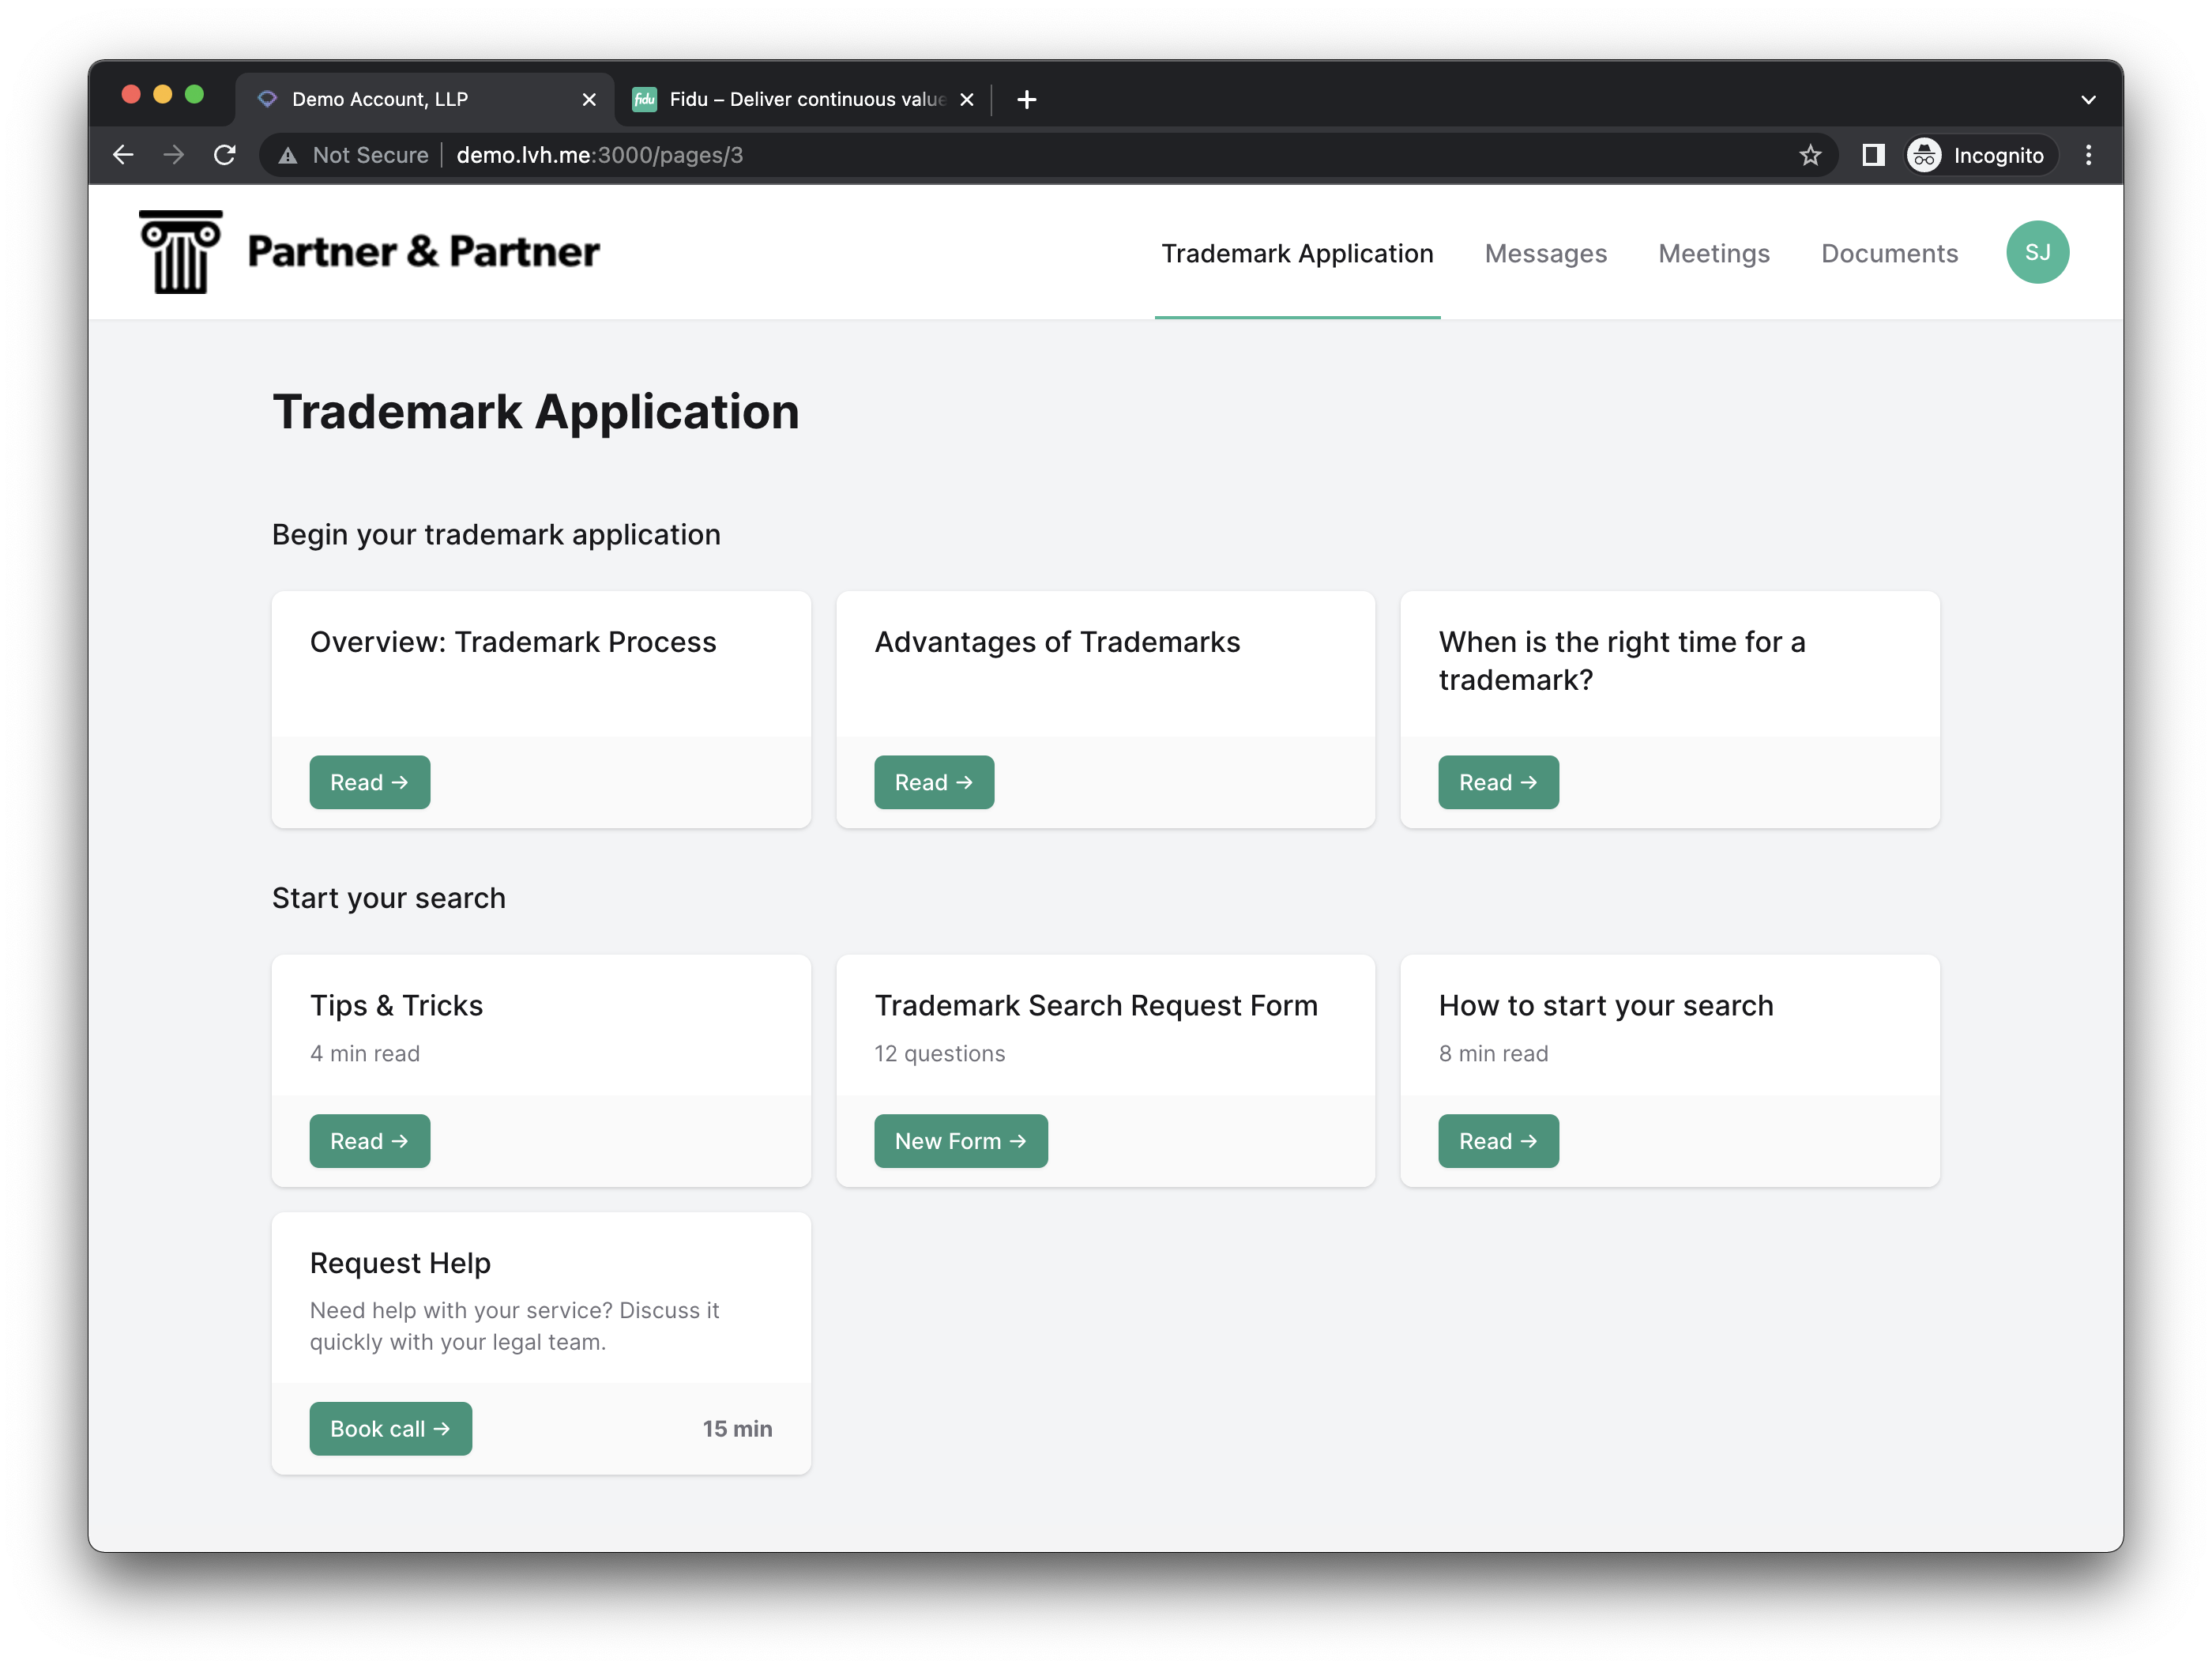Close the Fidu tab

pos(966,99)
